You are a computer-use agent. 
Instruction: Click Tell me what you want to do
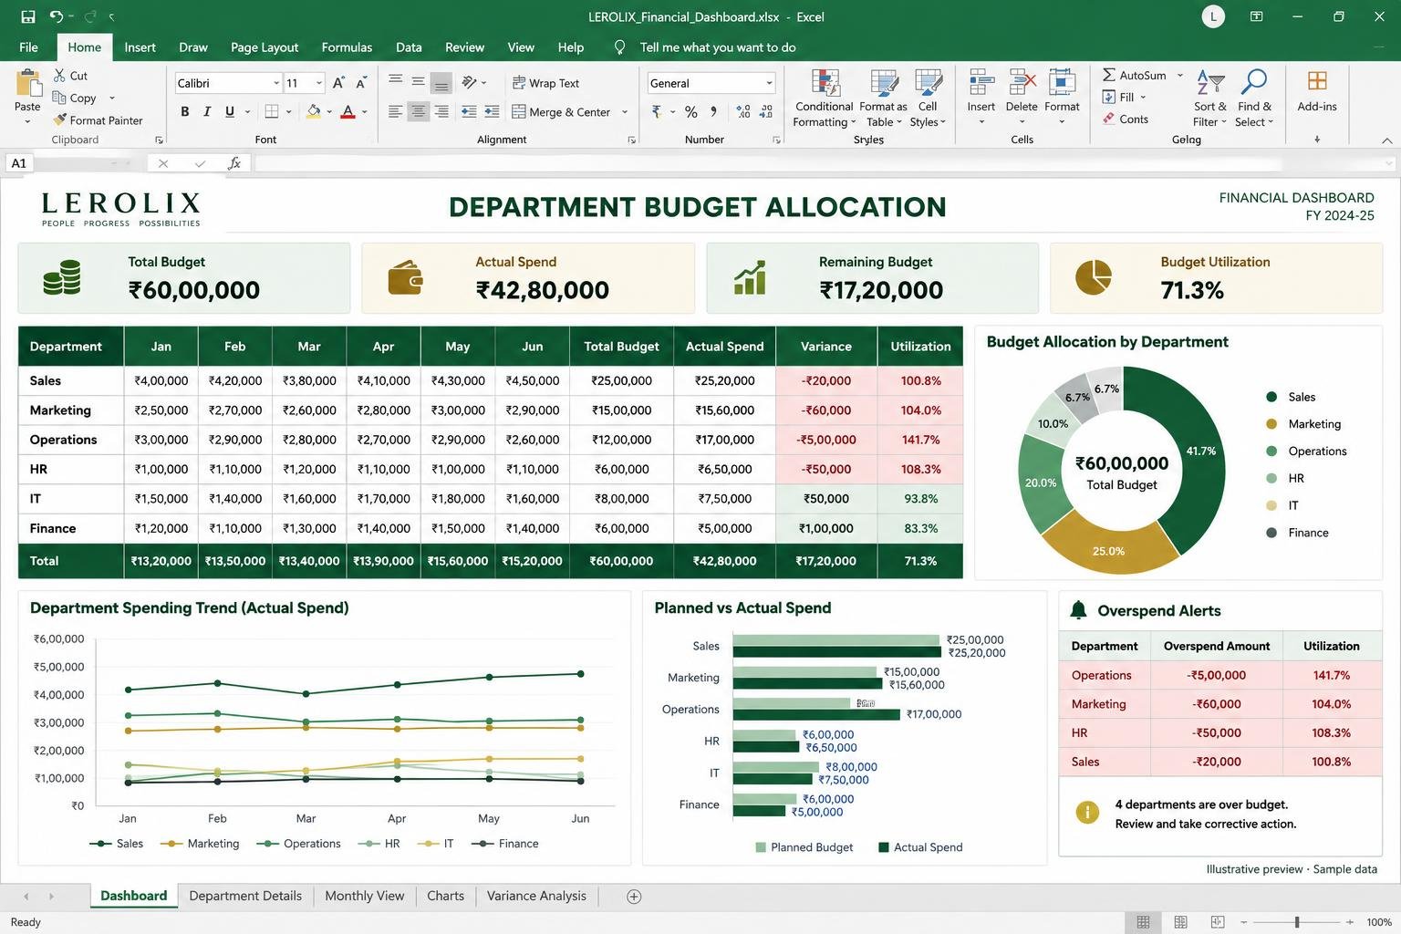coord(717,47)
